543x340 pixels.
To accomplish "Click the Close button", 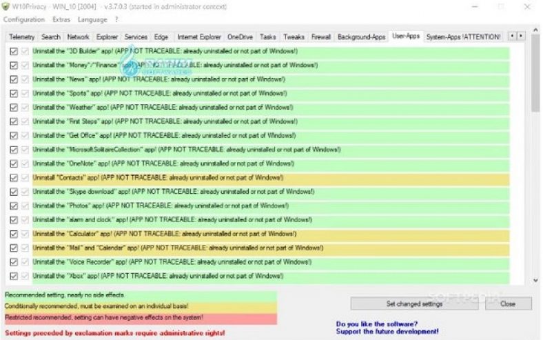I will [508, 303].
